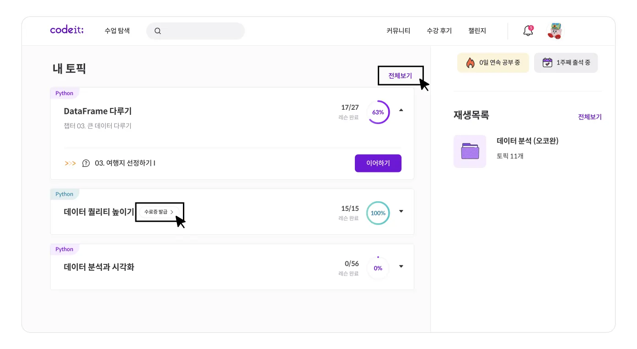Click 전체보기 next to 재생목록

click(589, 117)
